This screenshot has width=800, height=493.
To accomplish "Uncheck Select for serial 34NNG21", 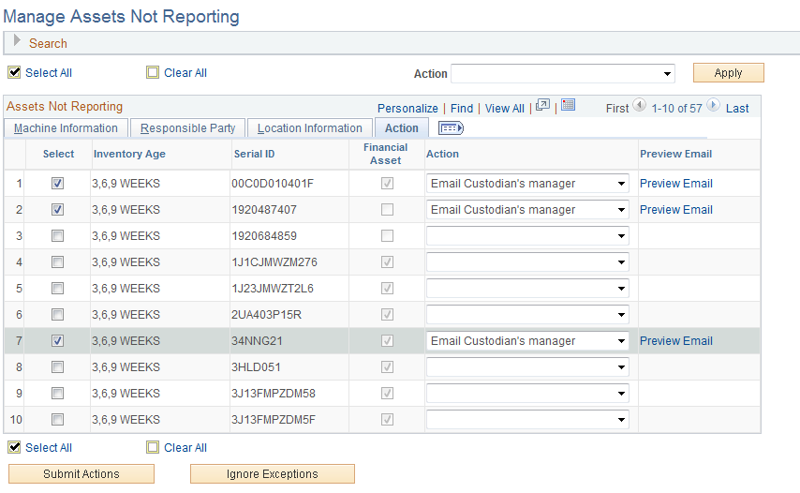I will pyautogui.click(x=58, y=341).
